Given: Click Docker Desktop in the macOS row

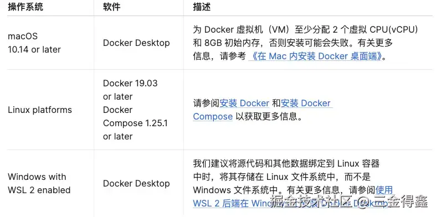Looking at the screenshot, I should (x=136, y=43).
